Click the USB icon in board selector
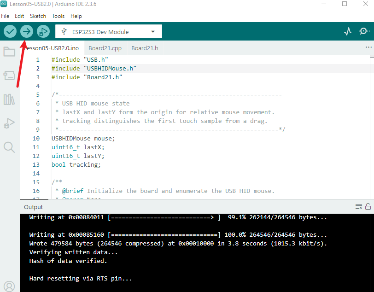 pyautogui.click(x=64, y=31)
